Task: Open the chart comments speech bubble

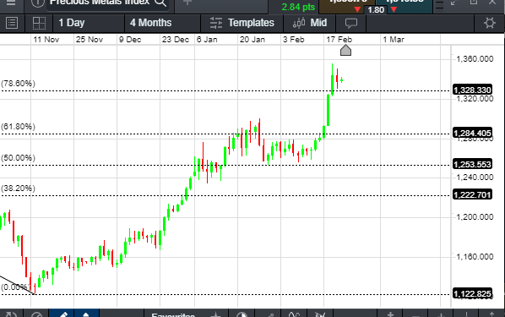Action: click(x=351, y=23)
